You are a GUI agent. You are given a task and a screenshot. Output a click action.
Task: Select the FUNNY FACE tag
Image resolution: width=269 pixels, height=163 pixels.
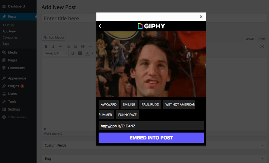coord(128,115)
